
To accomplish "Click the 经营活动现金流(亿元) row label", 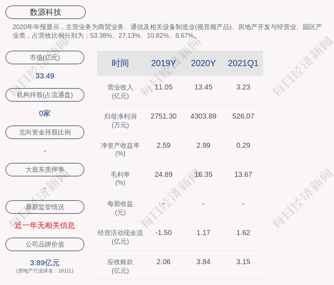I will 120,237.
